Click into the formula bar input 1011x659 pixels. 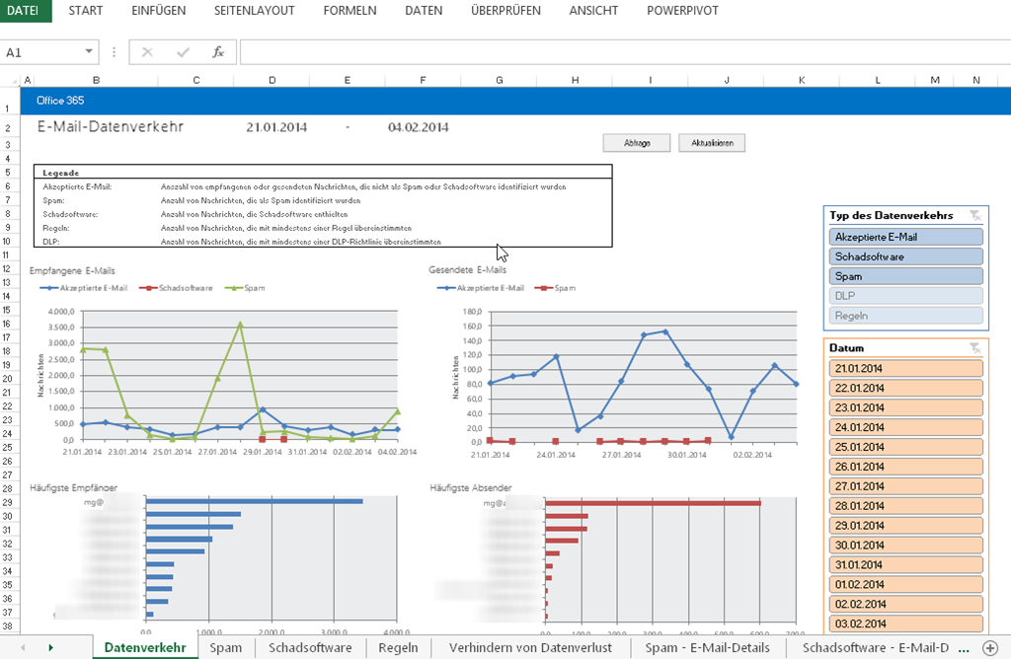coord(622,52)
